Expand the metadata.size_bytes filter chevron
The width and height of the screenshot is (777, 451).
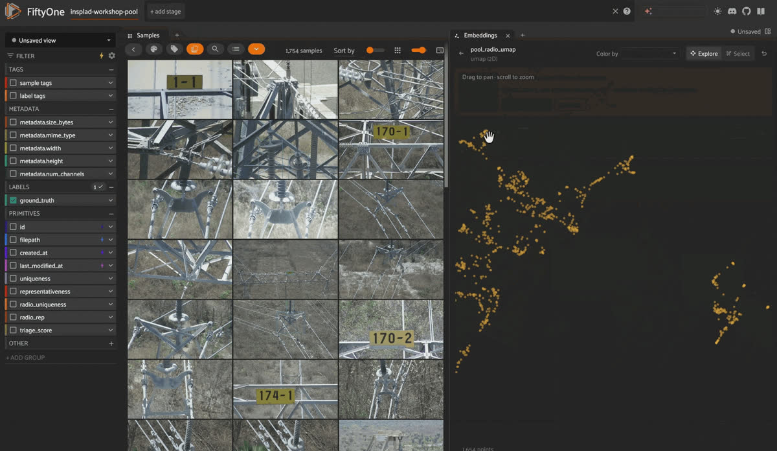(x=111, y=122)
